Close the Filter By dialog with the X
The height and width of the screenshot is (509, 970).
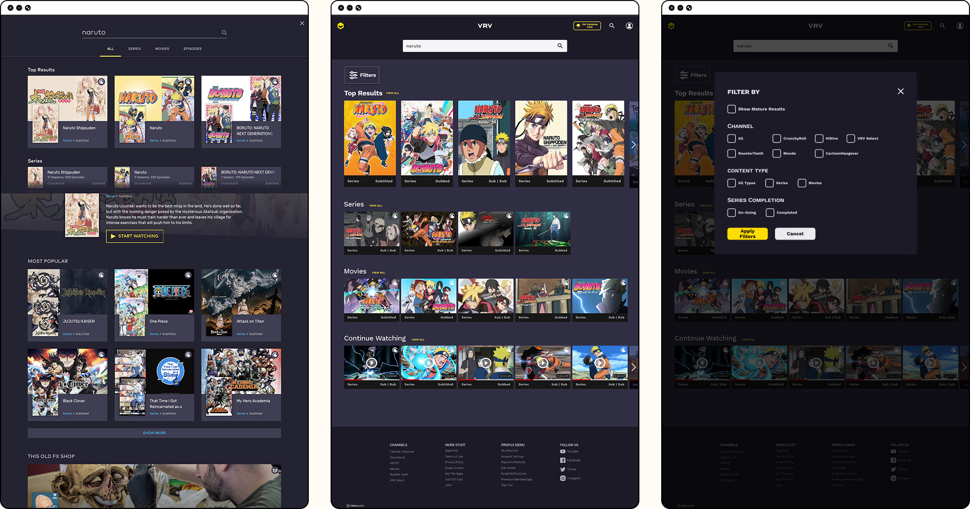[x=900, y=91]
